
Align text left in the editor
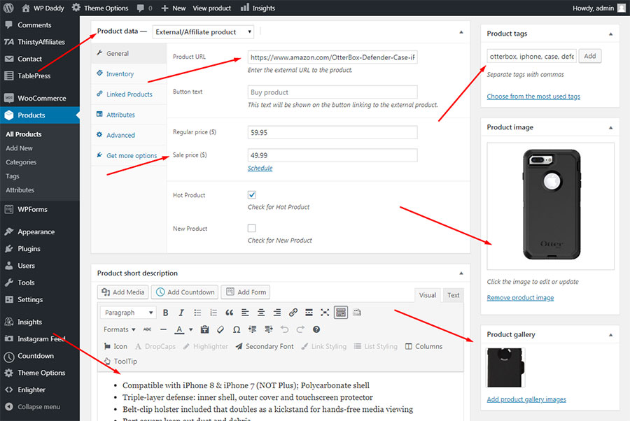pos(245,313)
